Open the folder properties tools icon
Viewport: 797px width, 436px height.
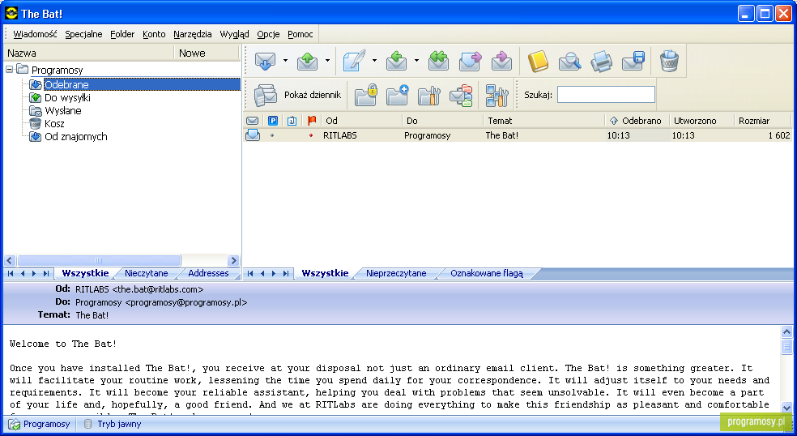[x=428, y=95]
